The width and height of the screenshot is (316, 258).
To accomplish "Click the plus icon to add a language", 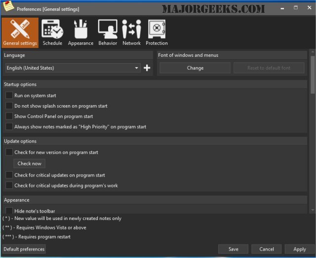I will click(x=147, y=68).
